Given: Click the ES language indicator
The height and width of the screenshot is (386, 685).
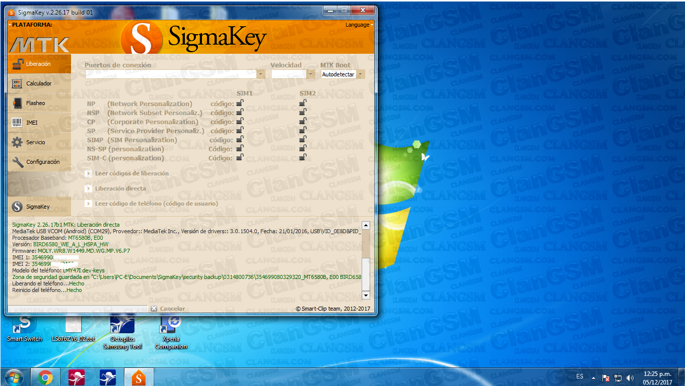Looking at the screenshot, I should pos(580,376).
